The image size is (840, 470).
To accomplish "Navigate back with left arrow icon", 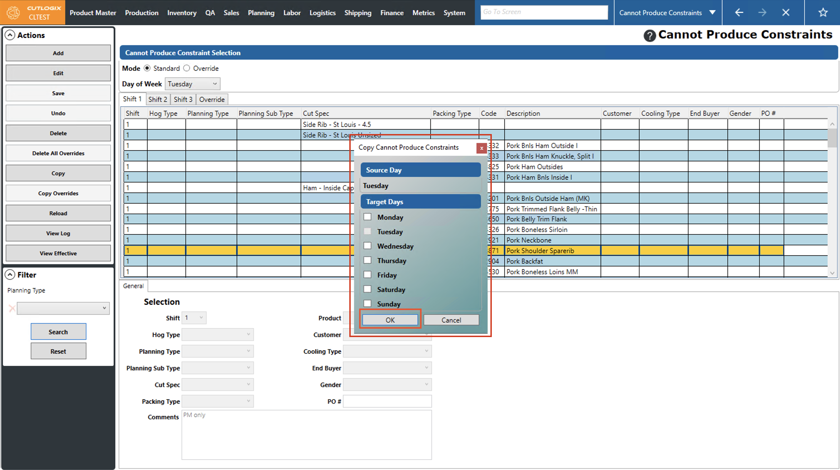I will click(x=739, y=13).
